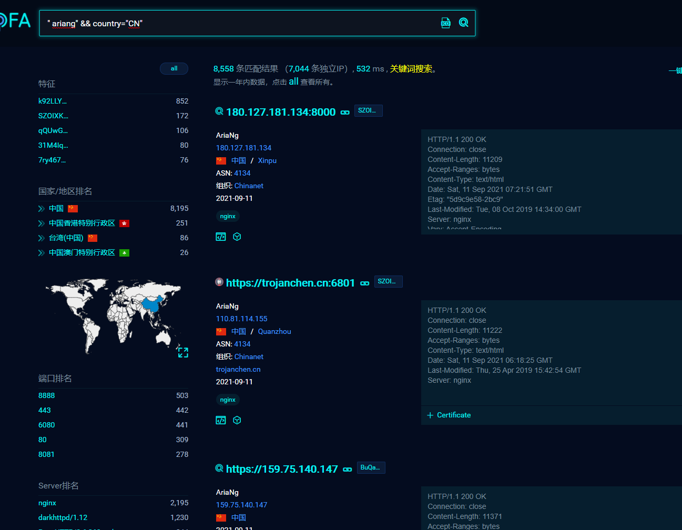
Task: Click the Hong Kong flag icon
Action: tap(124, 223)
